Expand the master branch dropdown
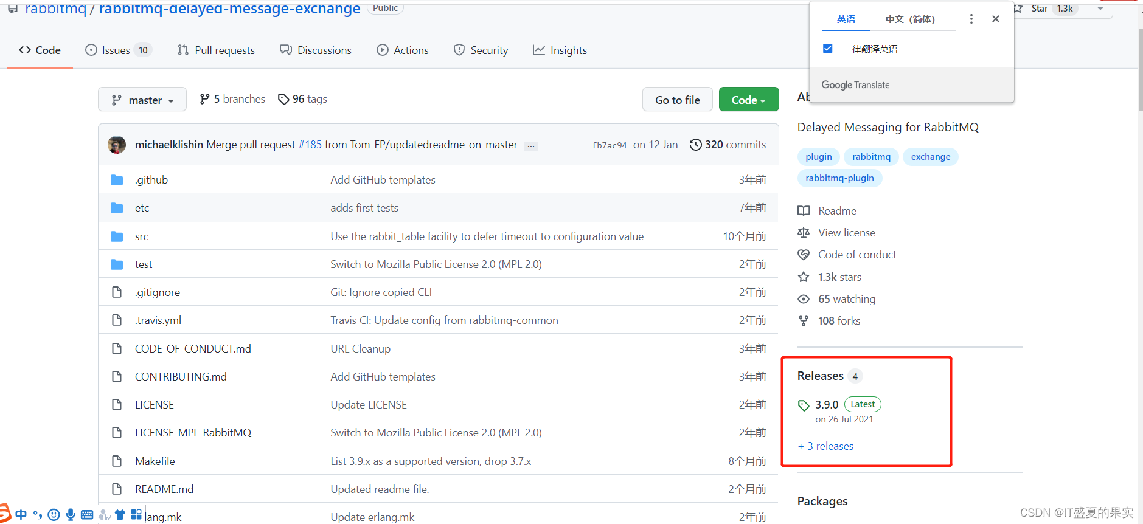This screenshot has height=524, width=1143. pyautogui.click(x=142, y=100)
